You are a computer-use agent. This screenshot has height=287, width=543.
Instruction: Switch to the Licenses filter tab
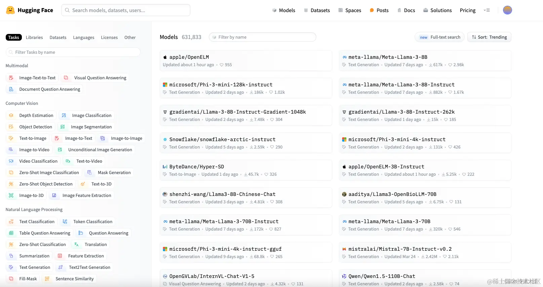click(109, 37)
